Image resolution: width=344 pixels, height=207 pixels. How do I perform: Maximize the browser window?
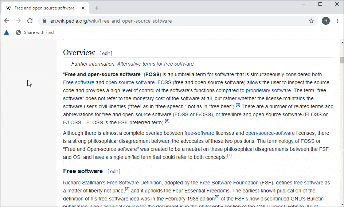320,4
